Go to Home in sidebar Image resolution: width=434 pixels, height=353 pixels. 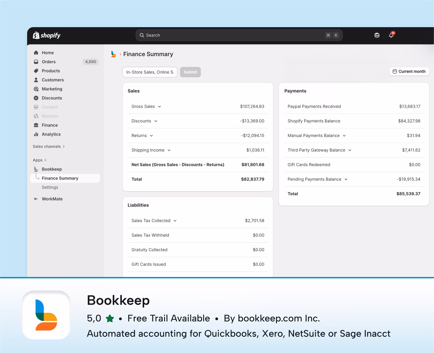click(48, 53)
